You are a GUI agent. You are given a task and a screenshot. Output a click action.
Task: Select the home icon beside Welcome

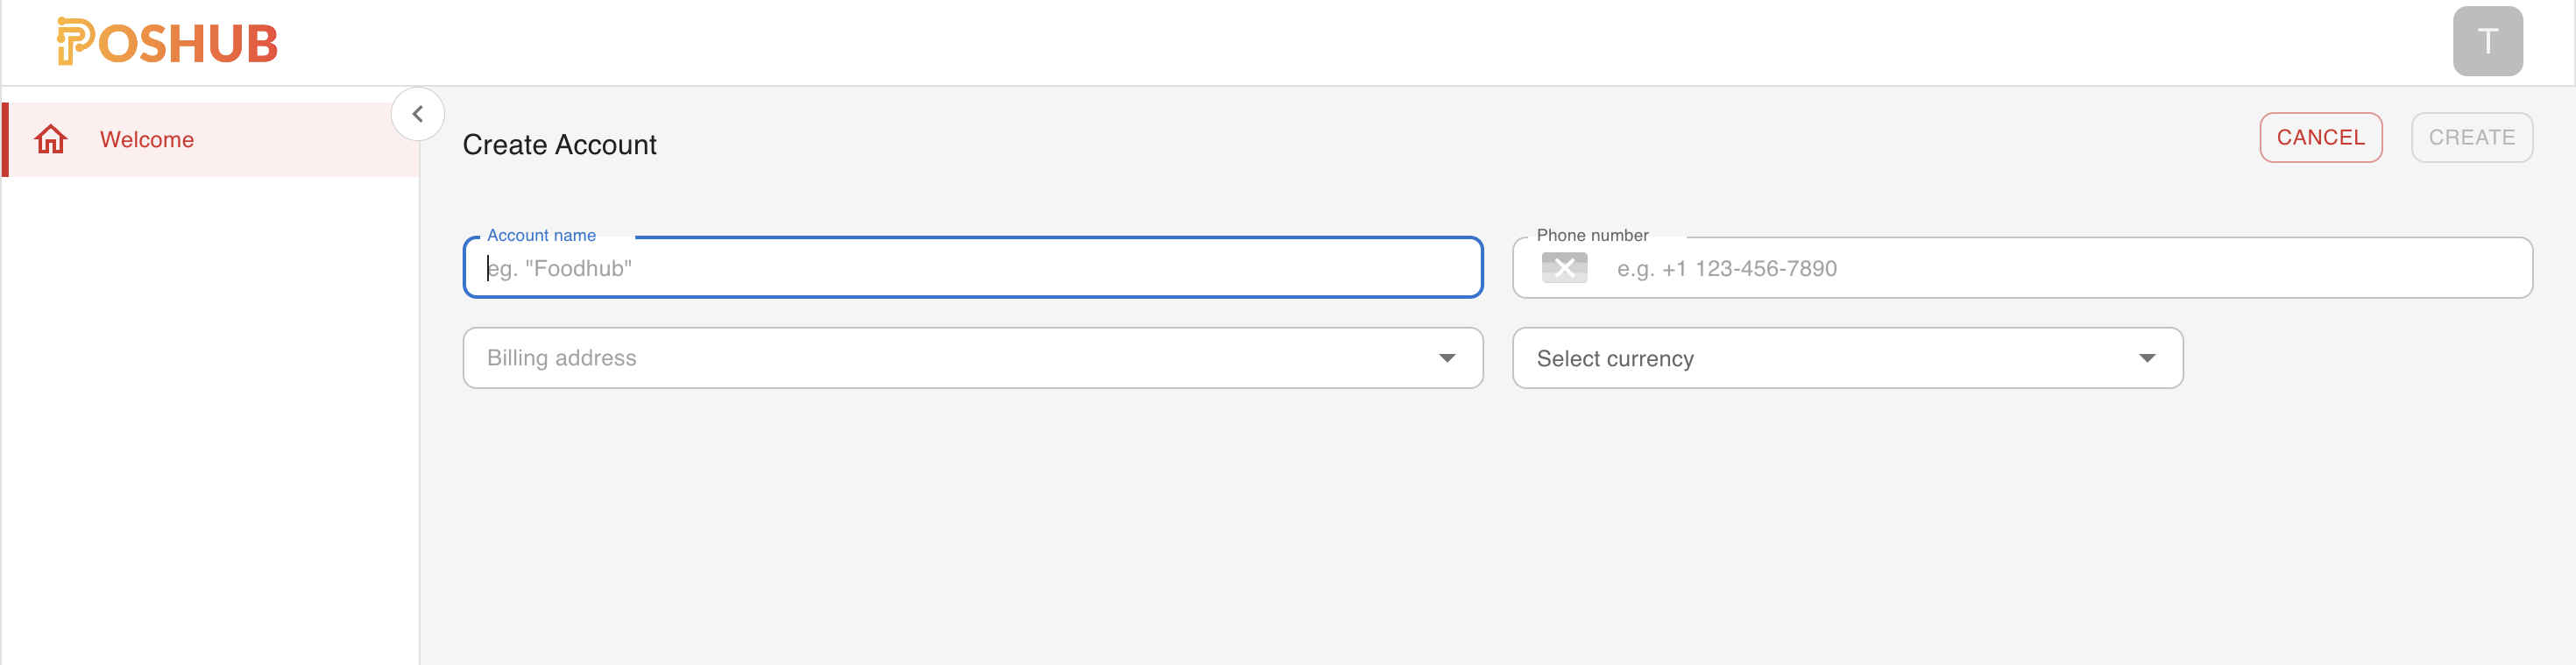pyautogui.click(x=51, y=140)
